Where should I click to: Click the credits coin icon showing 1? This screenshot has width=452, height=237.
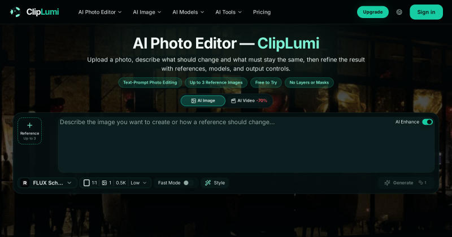421,183
